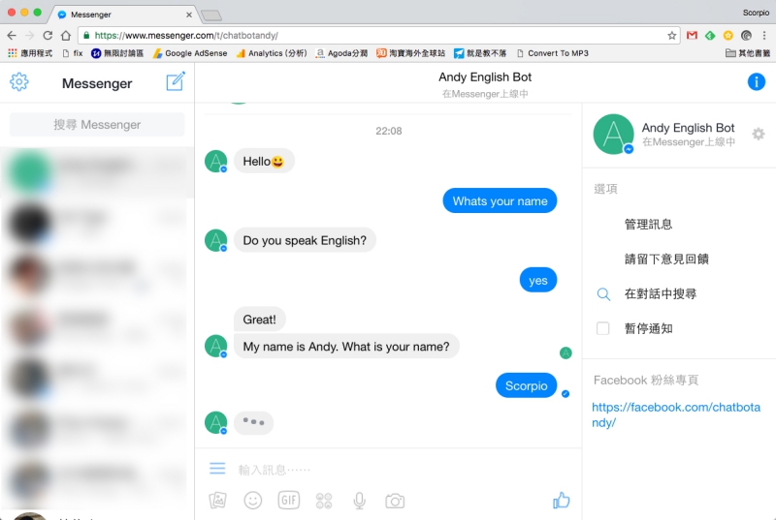Screen dimensions: 776x520
Task: Open conversation options gear beside Andy English Bot
Action: point(759,134)
